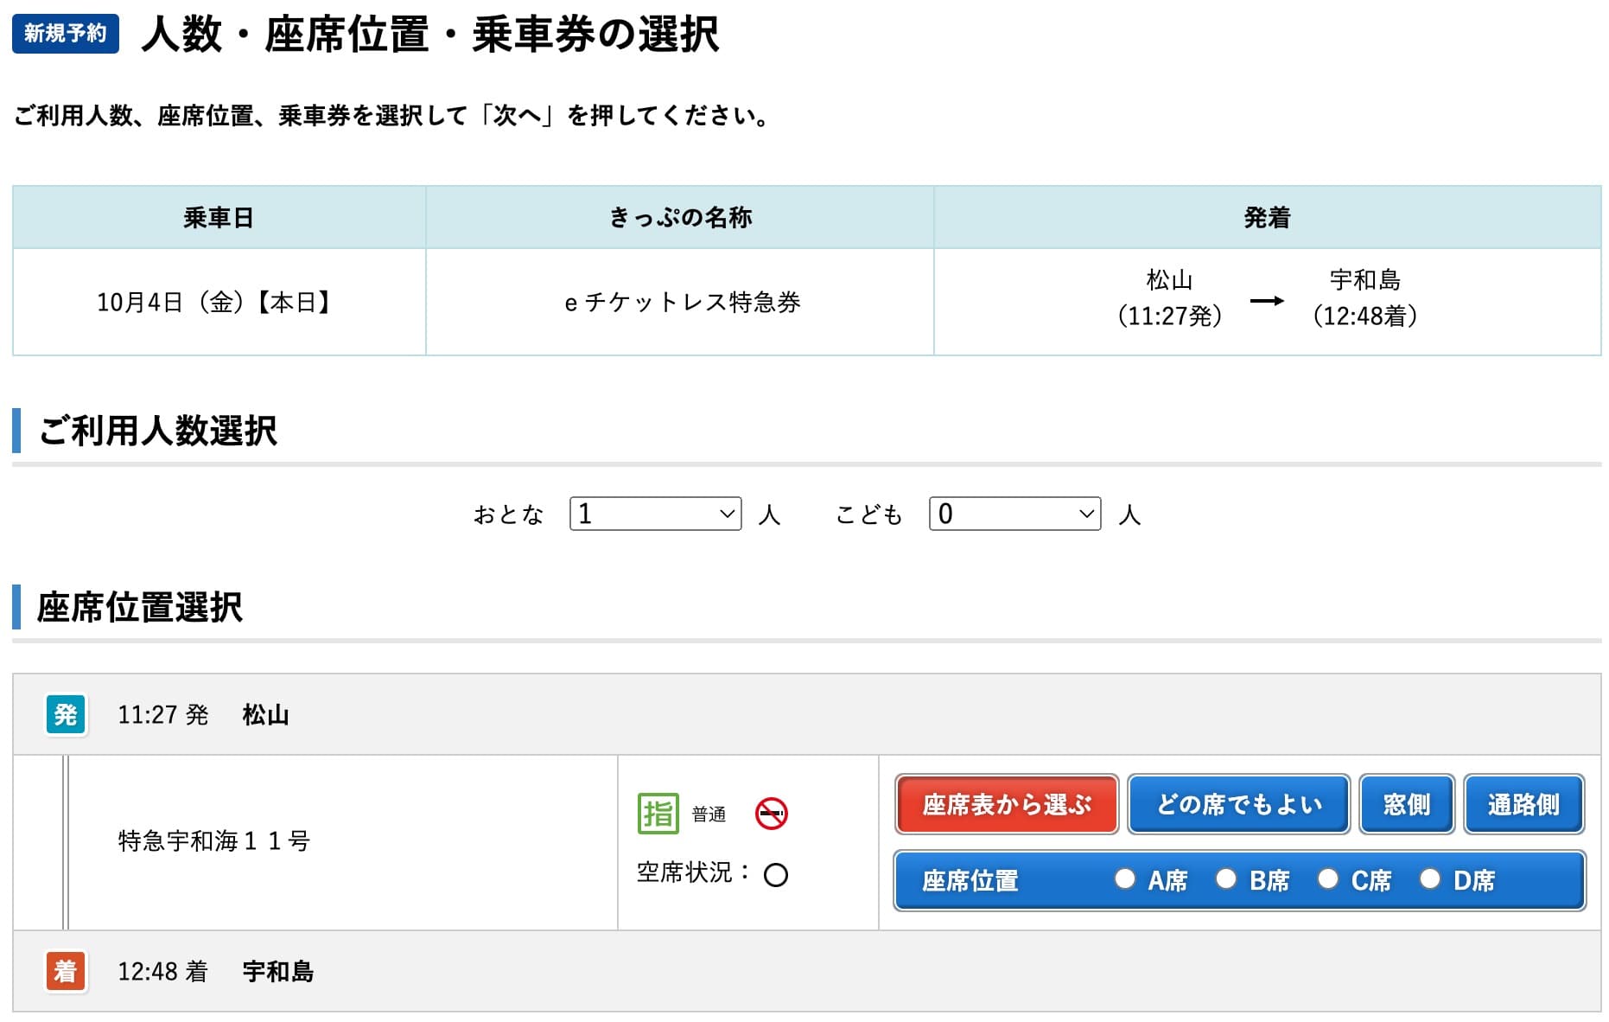Click the 座席位置 label in blue bar
1609x1022 pixels.
(970, 880)
